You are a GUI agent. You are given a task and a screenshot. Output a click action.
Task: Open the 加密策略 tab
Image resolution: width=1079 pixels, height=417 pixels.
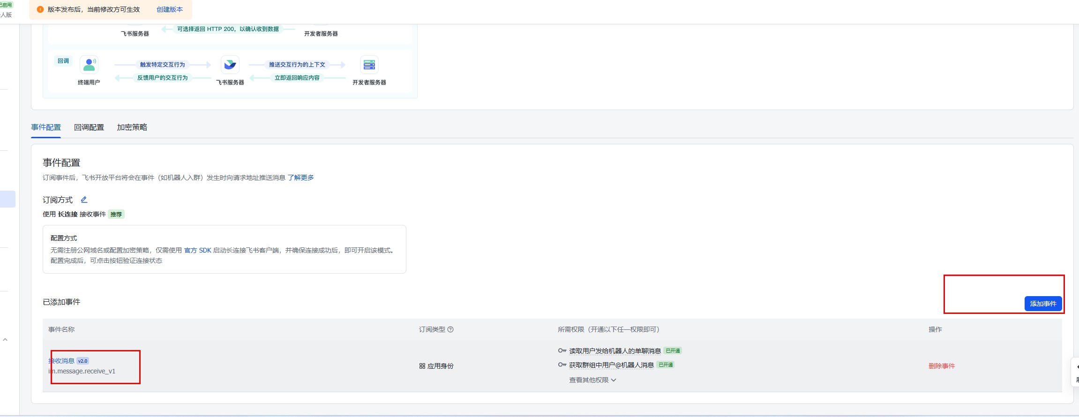(x=132, y=127)
